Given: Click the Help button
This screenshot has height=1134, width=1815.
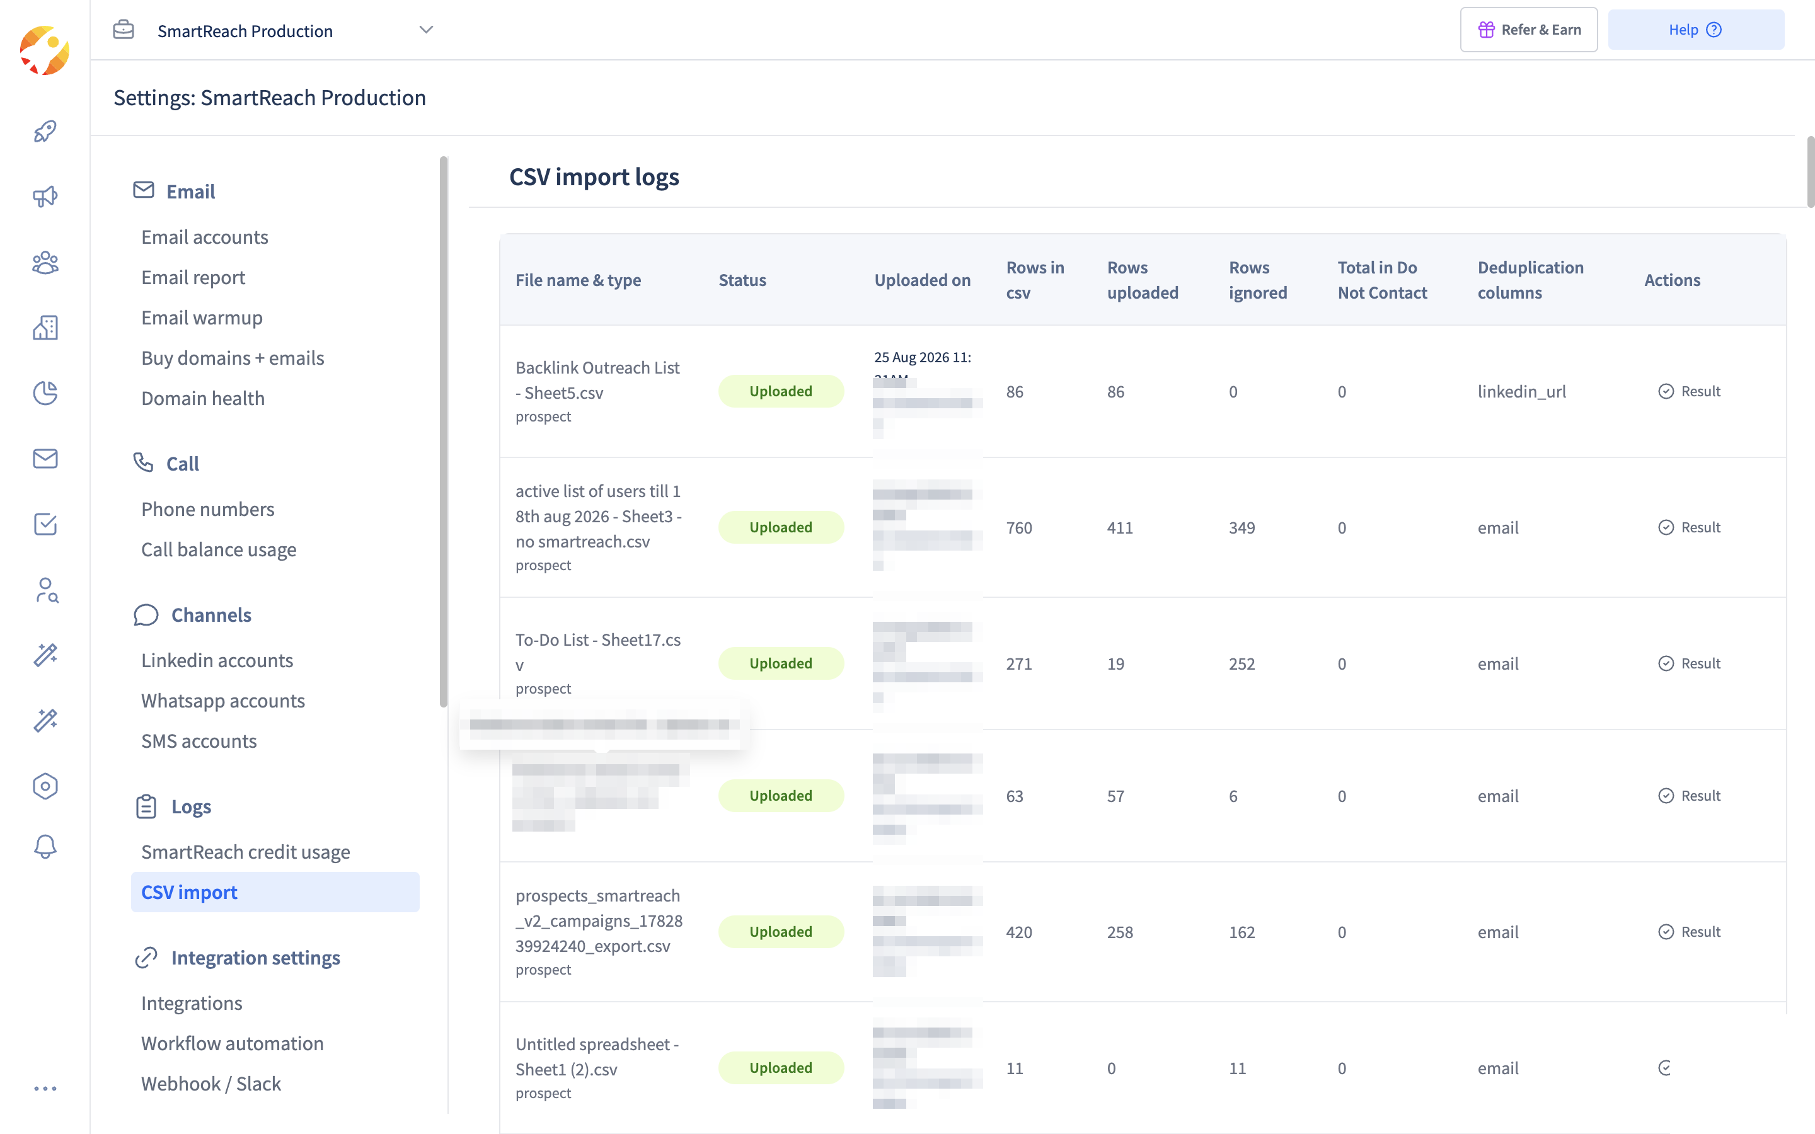Looking at the screenshot, I should (x=1696, y=30).
